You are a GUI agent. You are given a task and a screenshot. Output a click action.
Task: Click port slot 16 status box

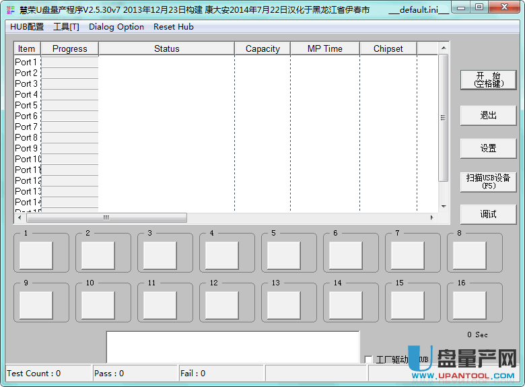(x=469, y=305)
